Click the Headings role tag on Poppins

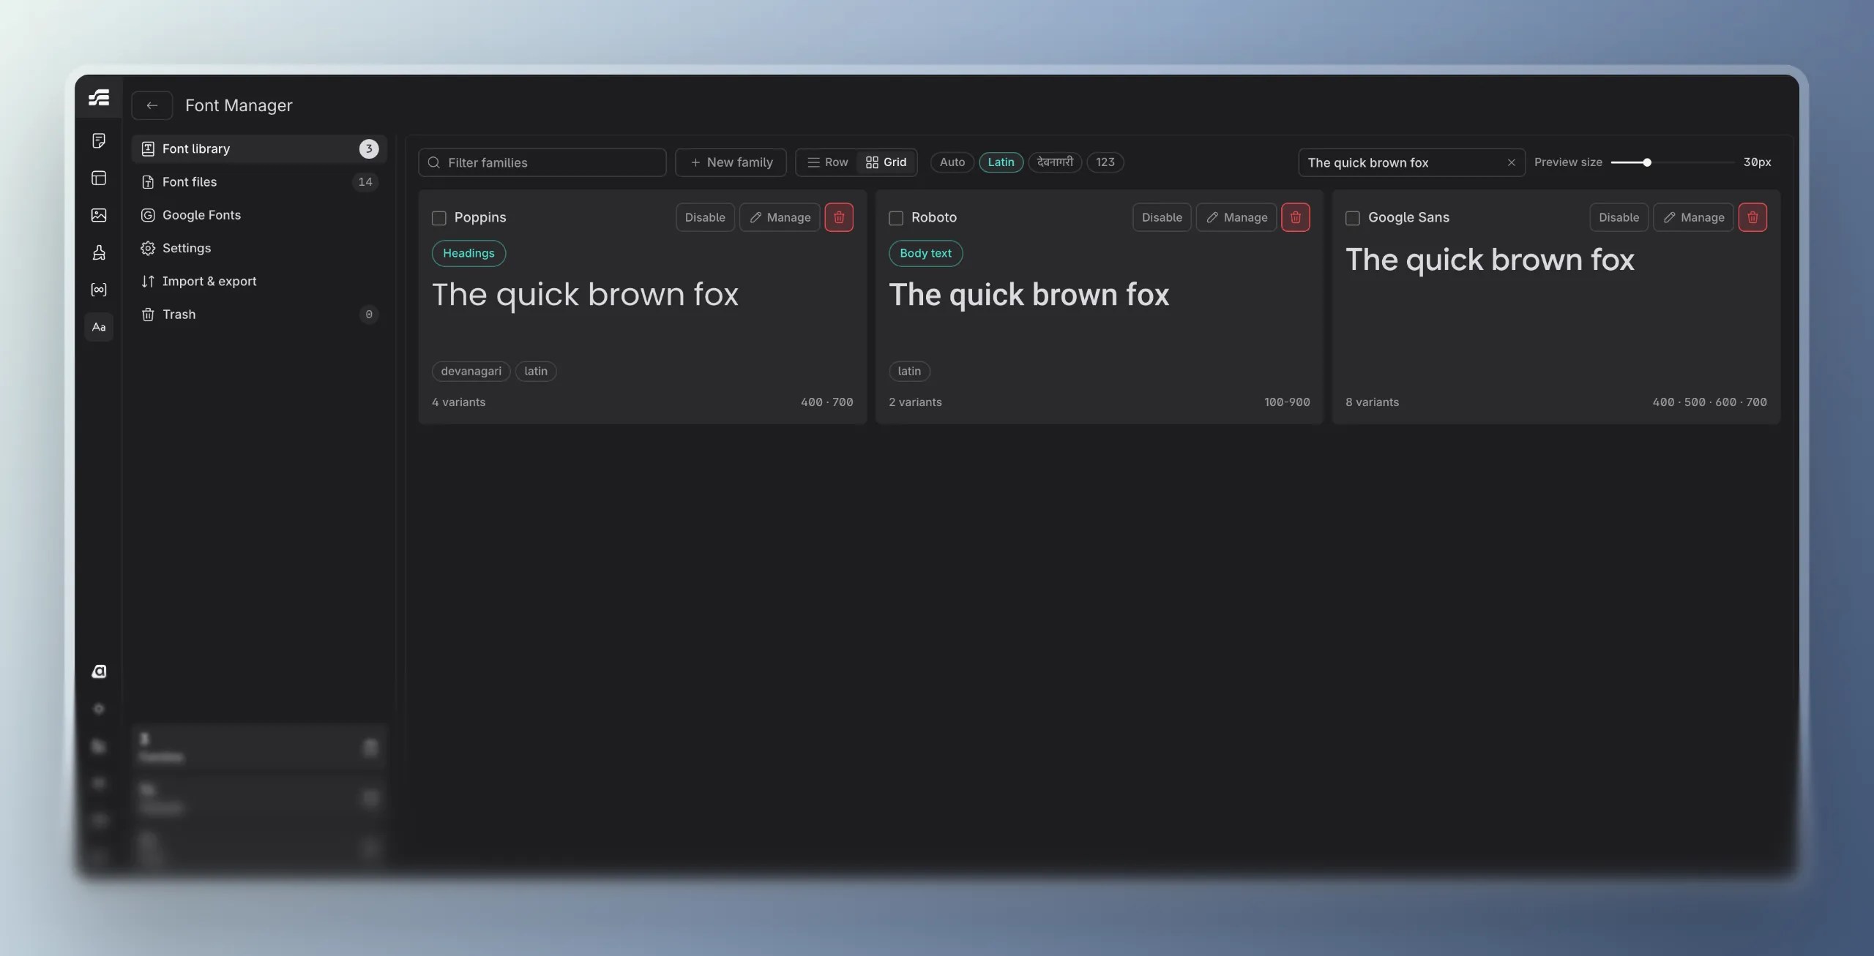coord(468,253)
